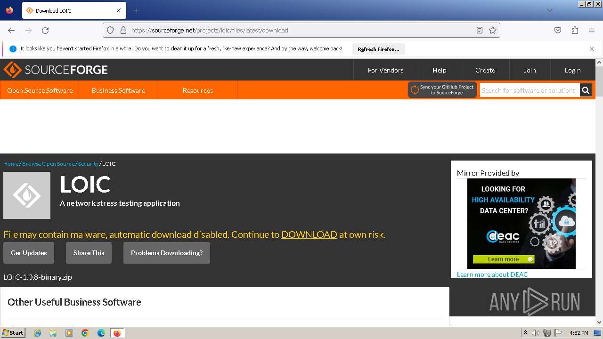Open Microsoft Edge from taskbar
This screenshot has height=339, width=603.
click(101, 333)
